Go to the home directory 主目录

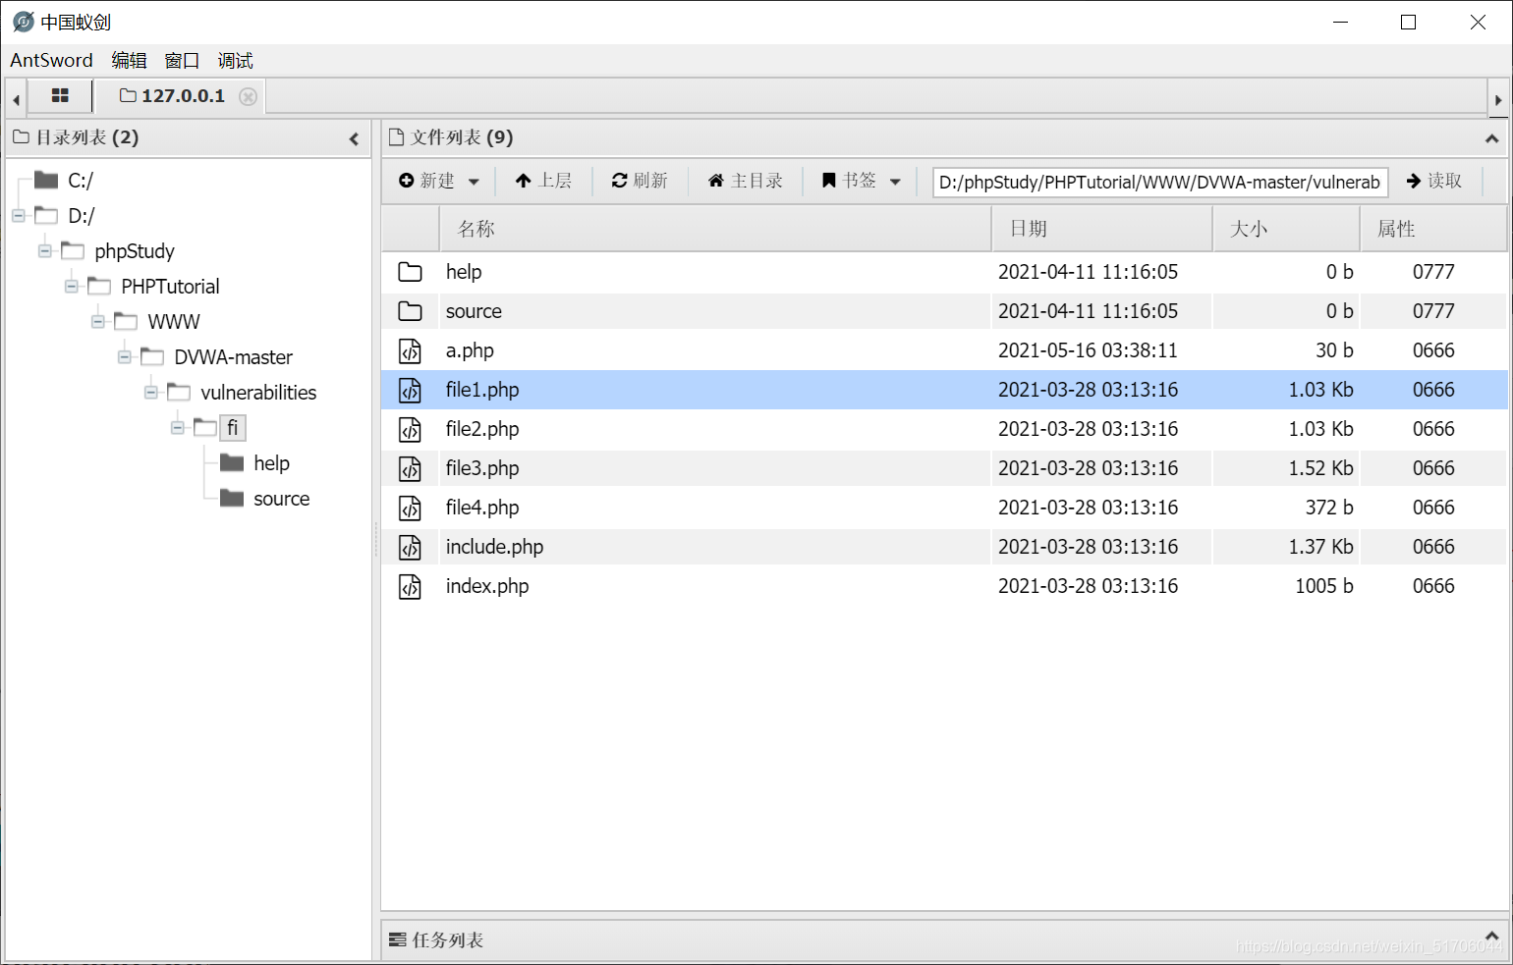tap(746, 181)
